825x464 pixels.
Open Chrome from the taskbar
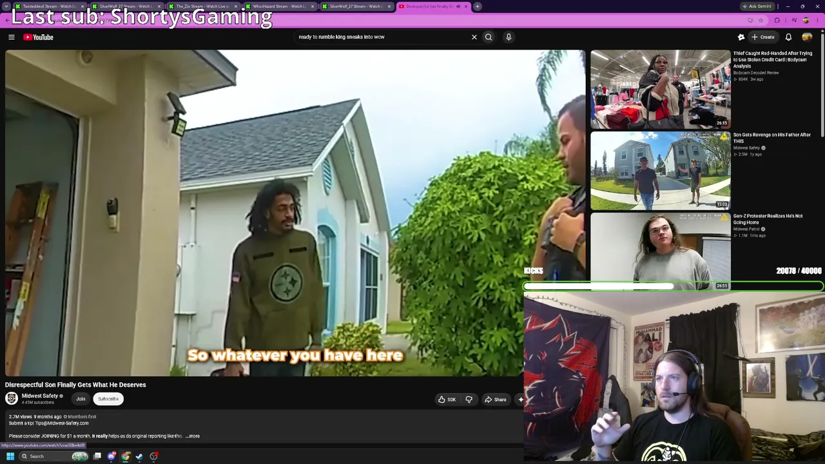(126, 456)
